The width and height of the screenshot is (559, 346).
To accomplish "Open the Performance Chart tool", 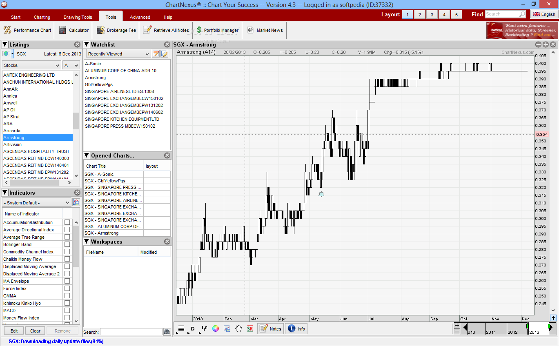I will pyautogui.click(x=27, y=30).
